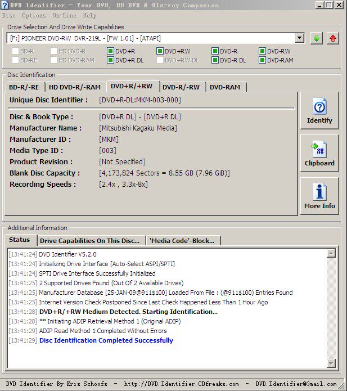
Task: Click the status log vertical scrollbar track
Action: click(x=331, y=308)
